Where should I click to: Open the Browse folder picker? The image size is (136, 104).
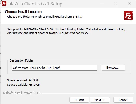tap(113, 68)
